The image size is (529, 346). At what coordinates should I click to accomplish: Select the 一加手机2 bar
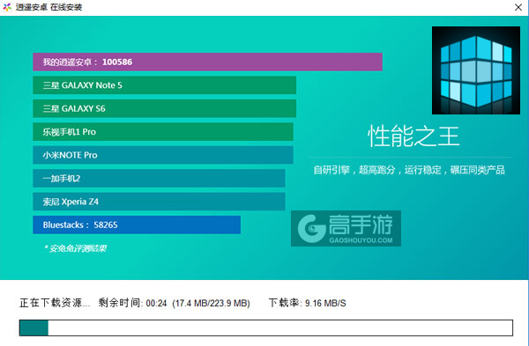click(159, 178)
